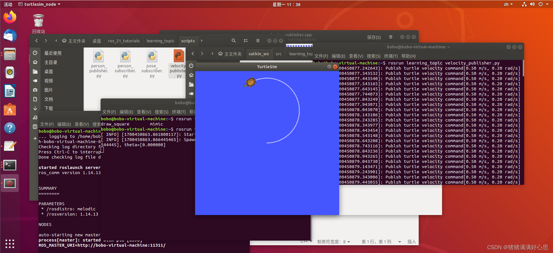The height and width of the screenshot is (253, 553).
Task: Open Rhythmbox music player in dock
Action: [x=10, y=73]
